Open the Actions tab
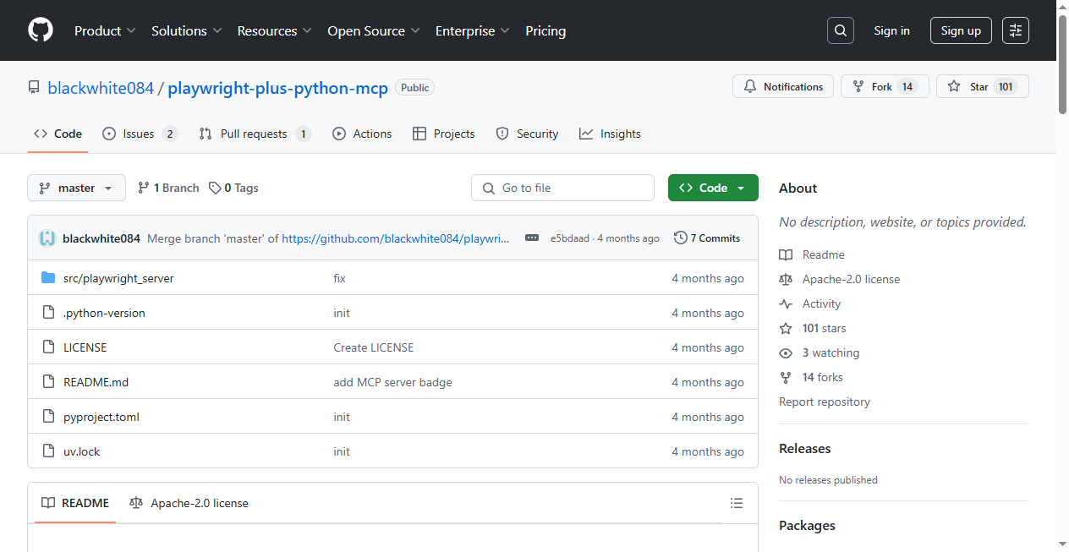Screen dimensions: 1069x552 click(362, 134)
